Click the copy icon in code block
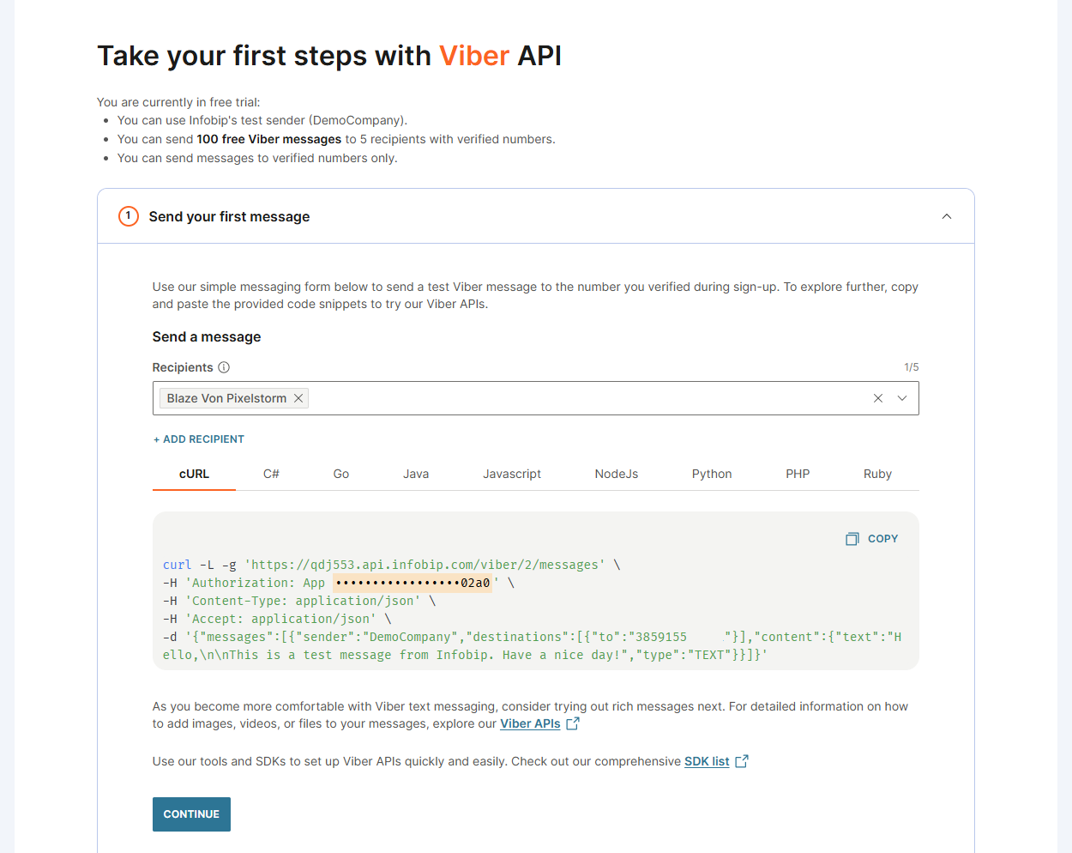This screenshot has width=1072, height=853. [x=852, y=539]
